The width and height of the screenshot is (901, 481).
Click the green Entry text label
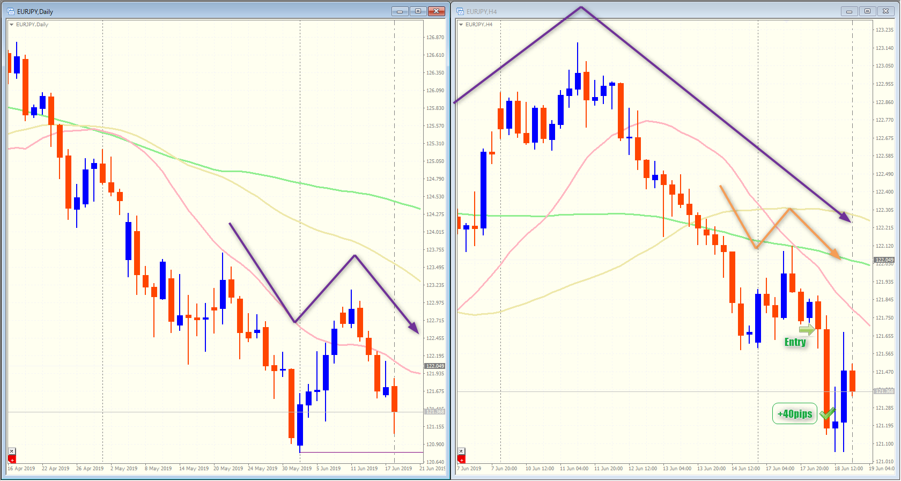click(795, 342)
